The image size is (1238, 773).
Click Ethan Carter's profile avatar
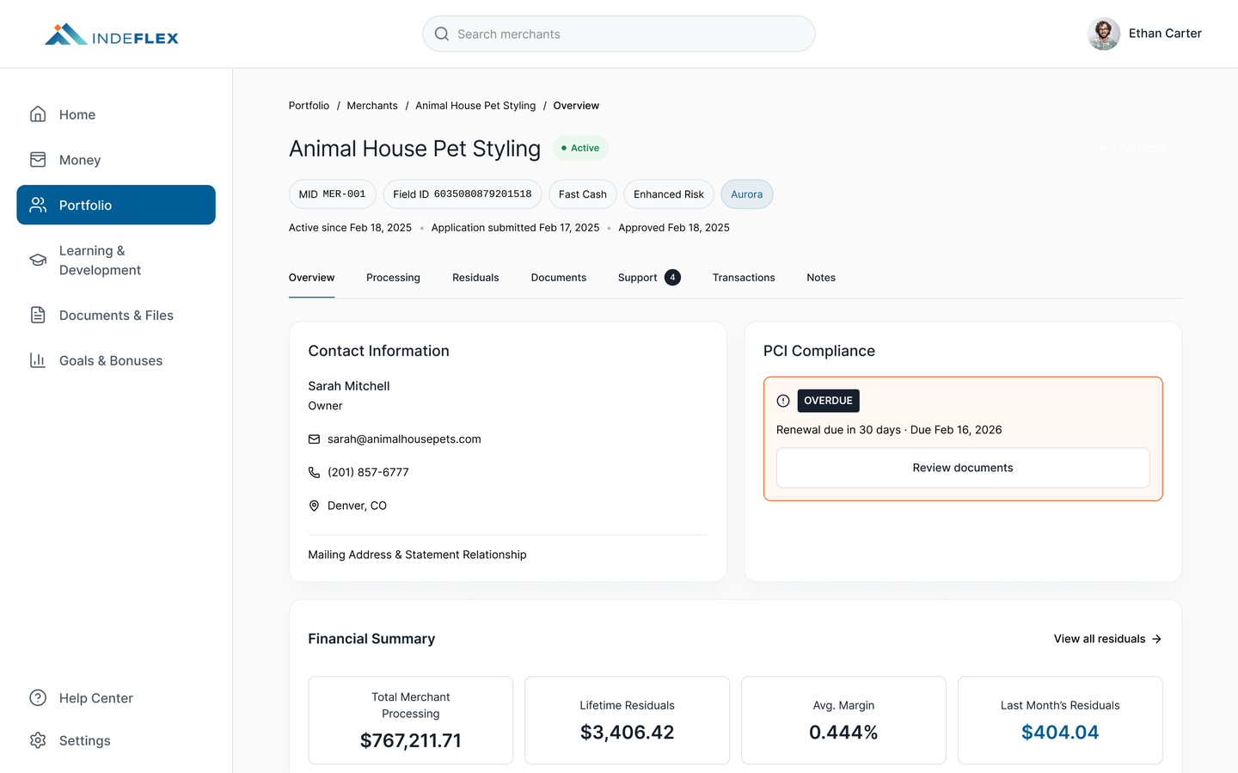click(x=1104, y=34)
